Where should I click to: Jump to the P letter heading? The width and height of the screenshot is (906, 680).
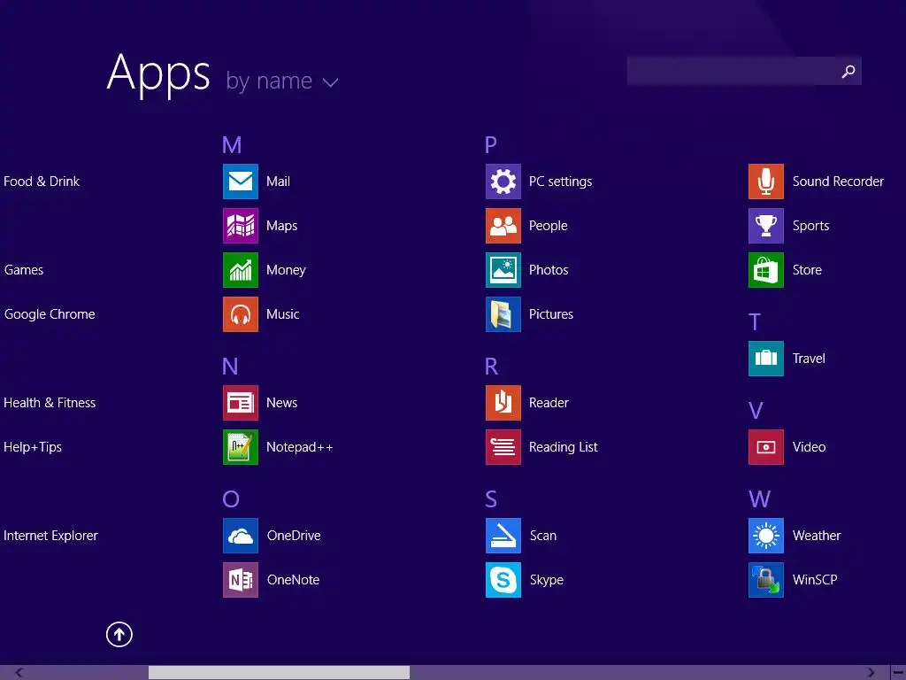click(x=491, y=145)
